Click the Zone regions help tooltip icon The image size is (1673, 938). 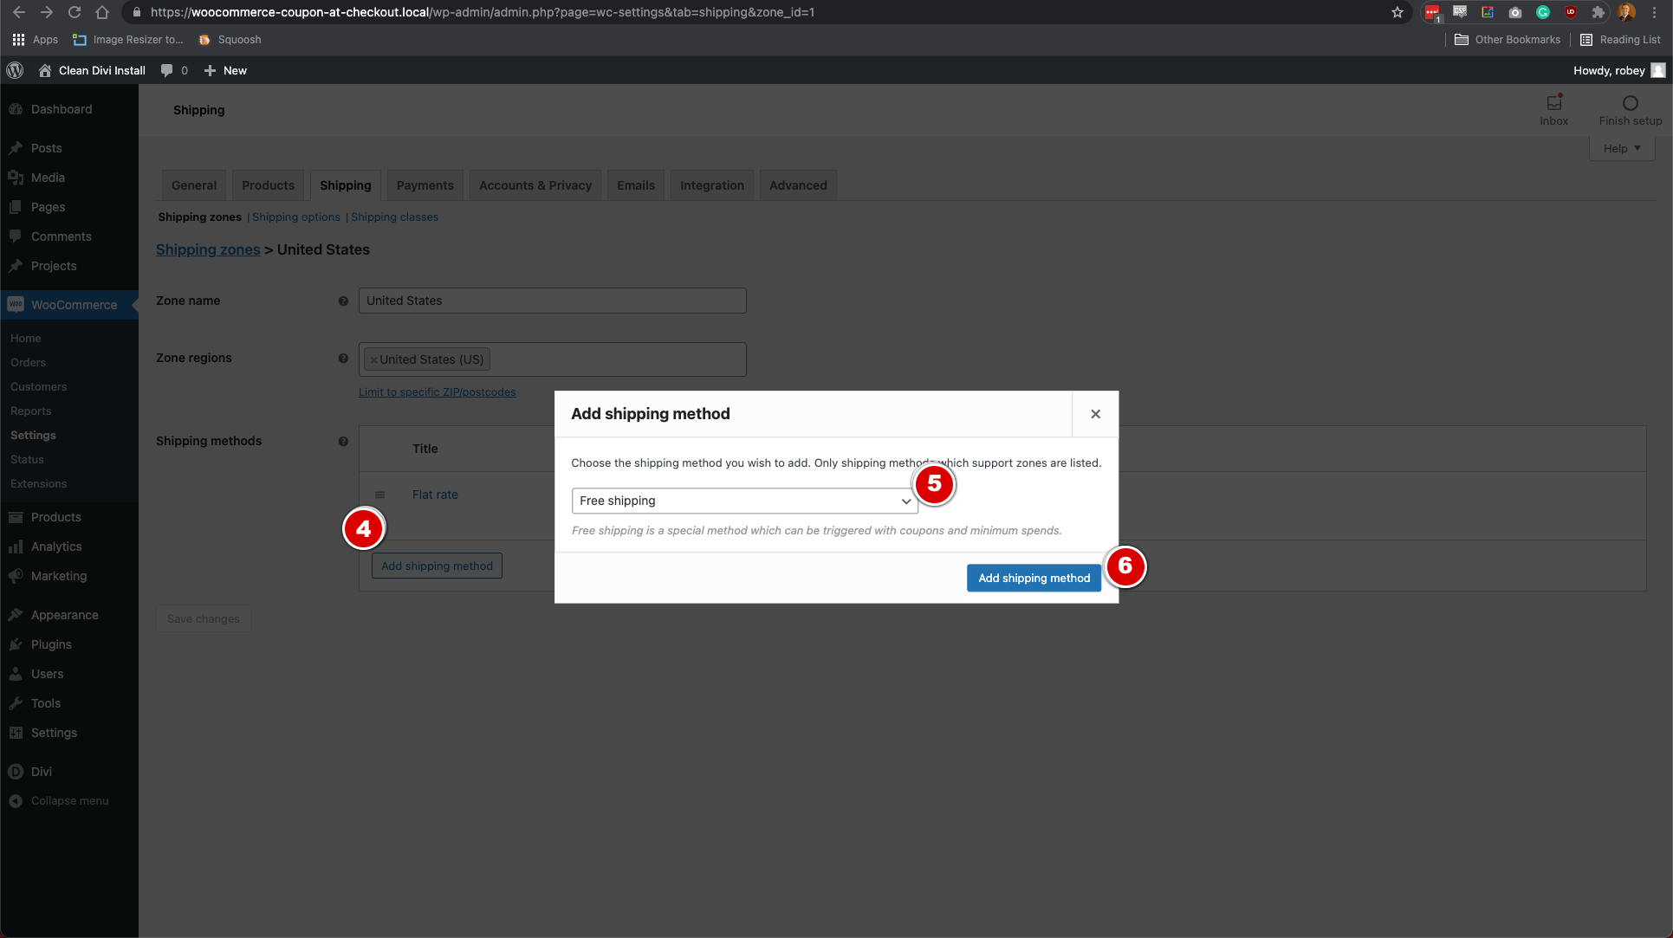click(x=343, y=359)
